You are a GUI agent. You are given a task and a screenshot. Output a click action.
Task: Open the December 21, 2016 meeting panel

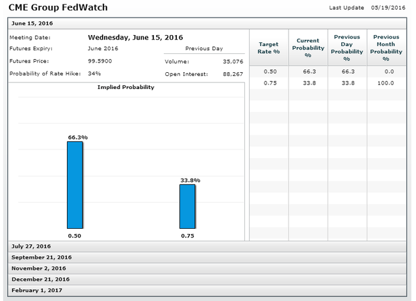pyautogui.click(x=40, y=280)
